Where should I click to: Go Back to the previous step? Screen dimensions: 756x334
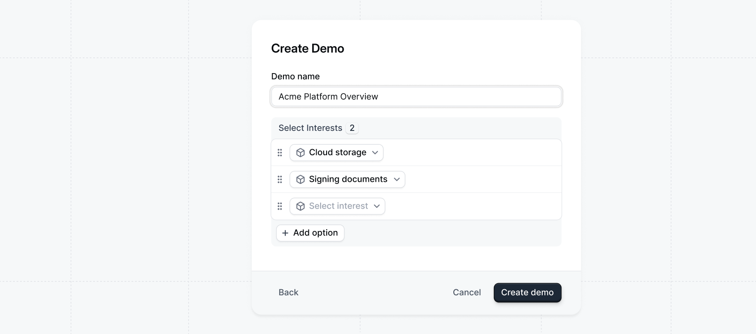[x=288, y=293]
